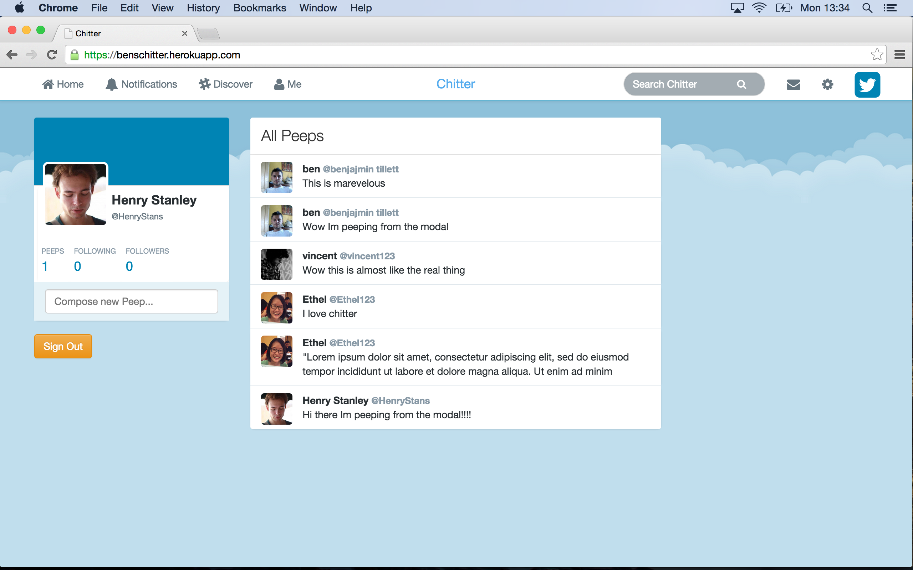Click the Twitter bird icon
This screenshot has width=913, height=570.
click(x=868, y=84)
